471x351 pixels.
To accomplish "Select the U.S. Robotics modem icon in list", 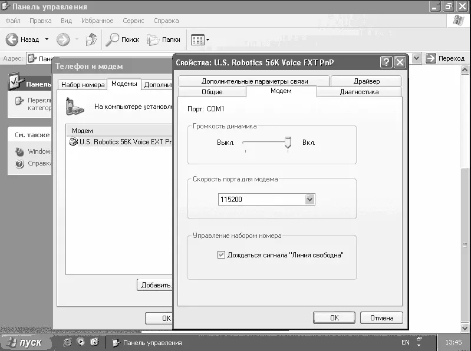I will [74, 141].
